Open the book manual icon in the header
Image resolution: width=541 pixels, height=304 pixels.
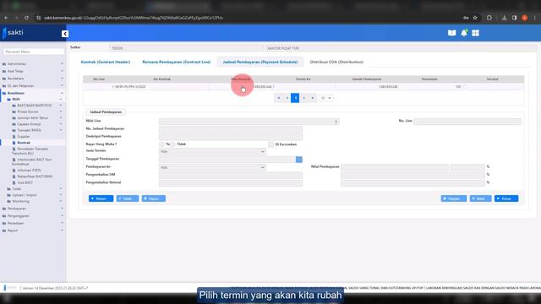451,33
